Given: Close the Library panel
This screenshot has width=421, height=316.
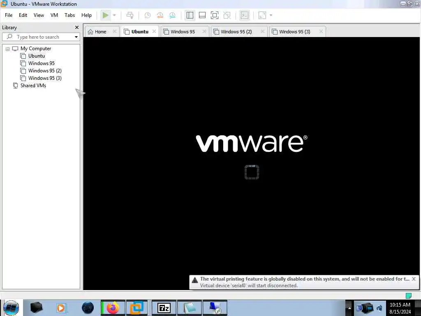Looking at the screenshot, I should coord(77,28).
